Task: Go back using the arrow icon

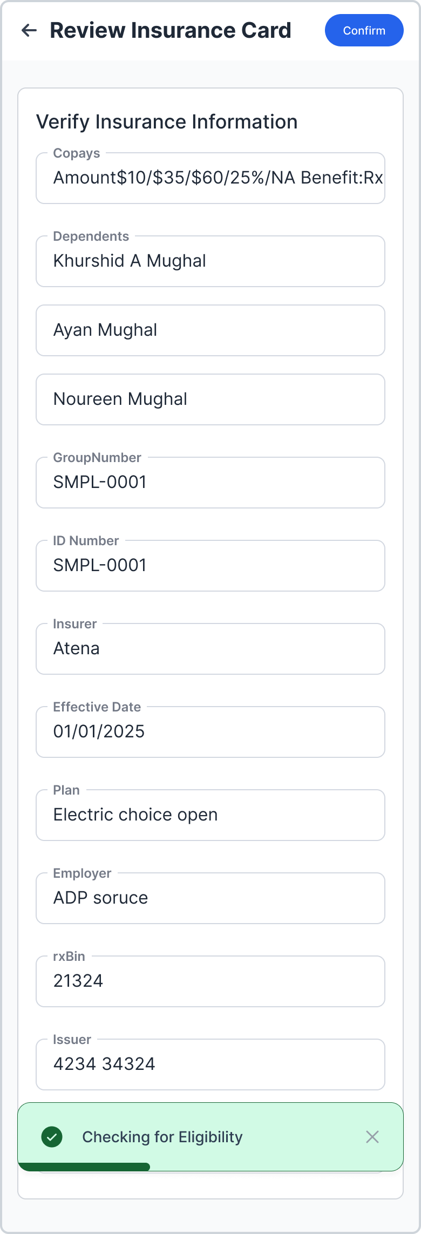Action: pyautogui.click(x=29, y=30)
